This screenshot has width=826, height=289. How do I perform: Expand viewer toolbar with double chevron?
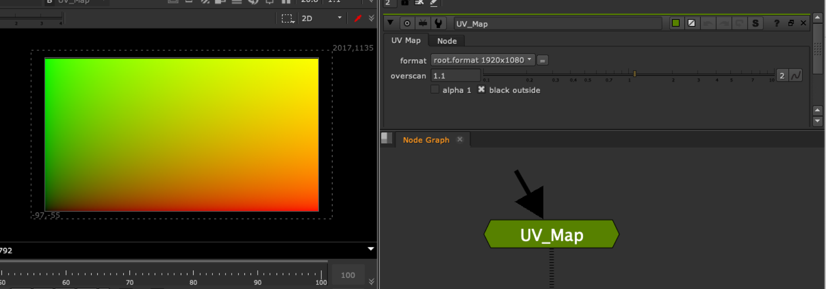(x=371, y=18)
